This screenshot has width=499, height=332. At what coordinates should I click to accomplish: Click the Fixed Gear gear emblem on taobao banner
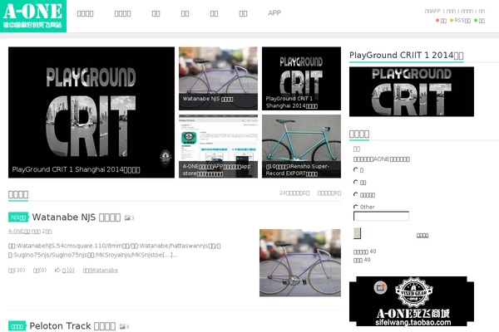(x=413, y=293)
